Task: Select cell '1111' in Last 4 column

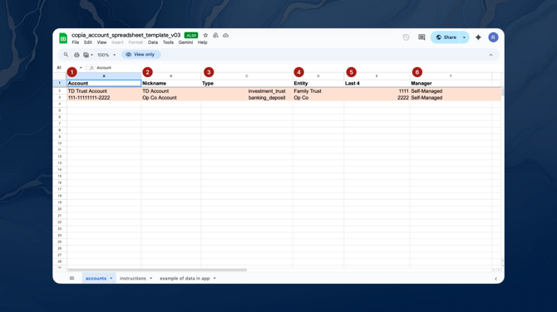Action: pyautogui.click(x=377, y=91)
